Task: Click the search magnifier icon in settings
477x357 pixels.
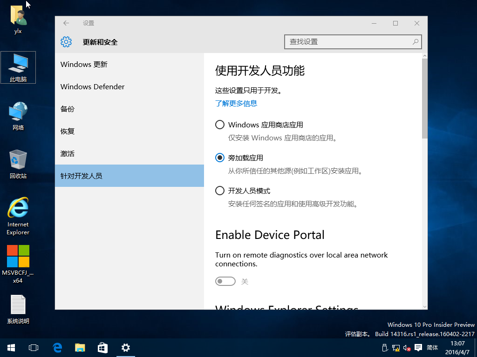Action: [415, 42]
